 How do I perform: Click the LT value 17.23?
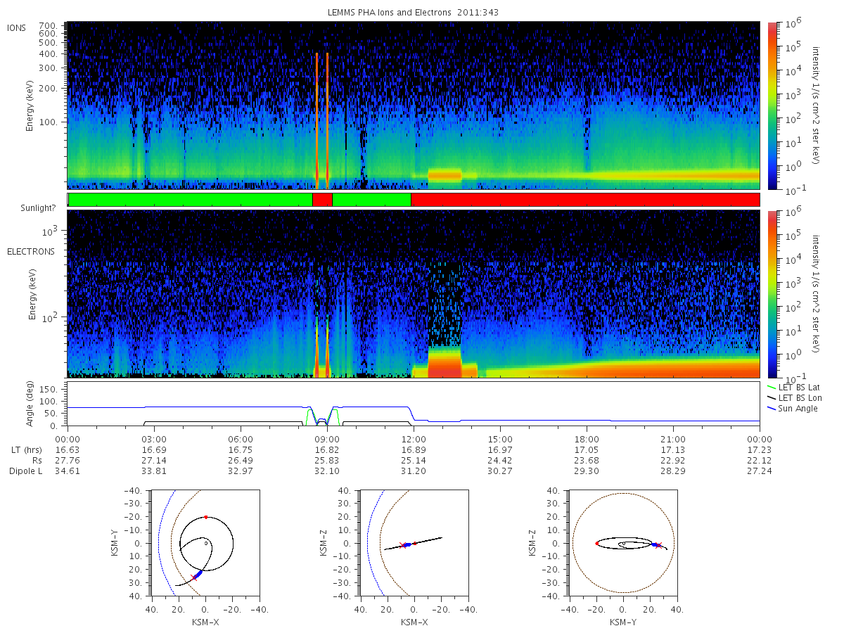760,449
